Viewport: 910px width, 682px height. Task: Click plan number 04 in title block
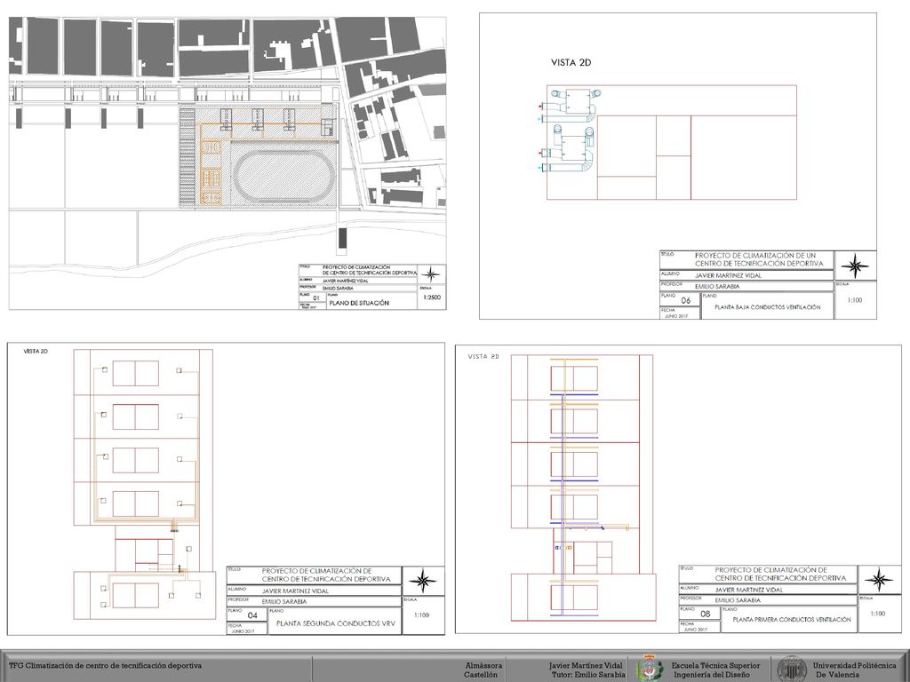(252, 615)
